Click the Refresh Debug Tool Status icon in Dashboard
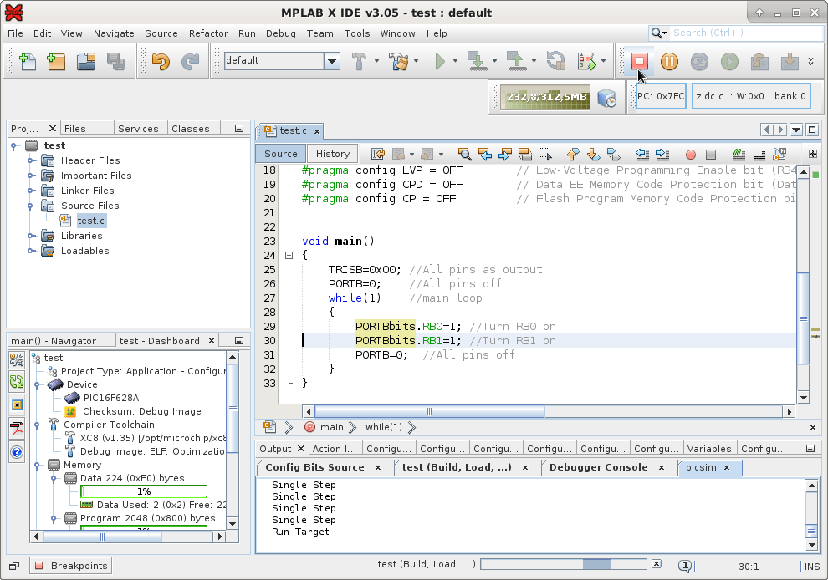This screenshot has height=580, width=828. [x=17, y=382]
